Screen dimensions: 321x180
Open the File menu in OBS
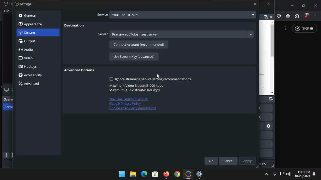(7, 11)
